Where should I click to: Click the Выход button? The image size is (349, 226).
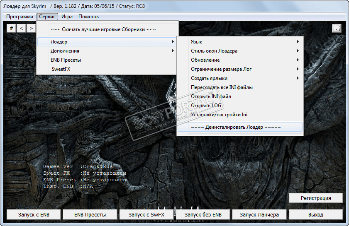(x=316, y=215)
